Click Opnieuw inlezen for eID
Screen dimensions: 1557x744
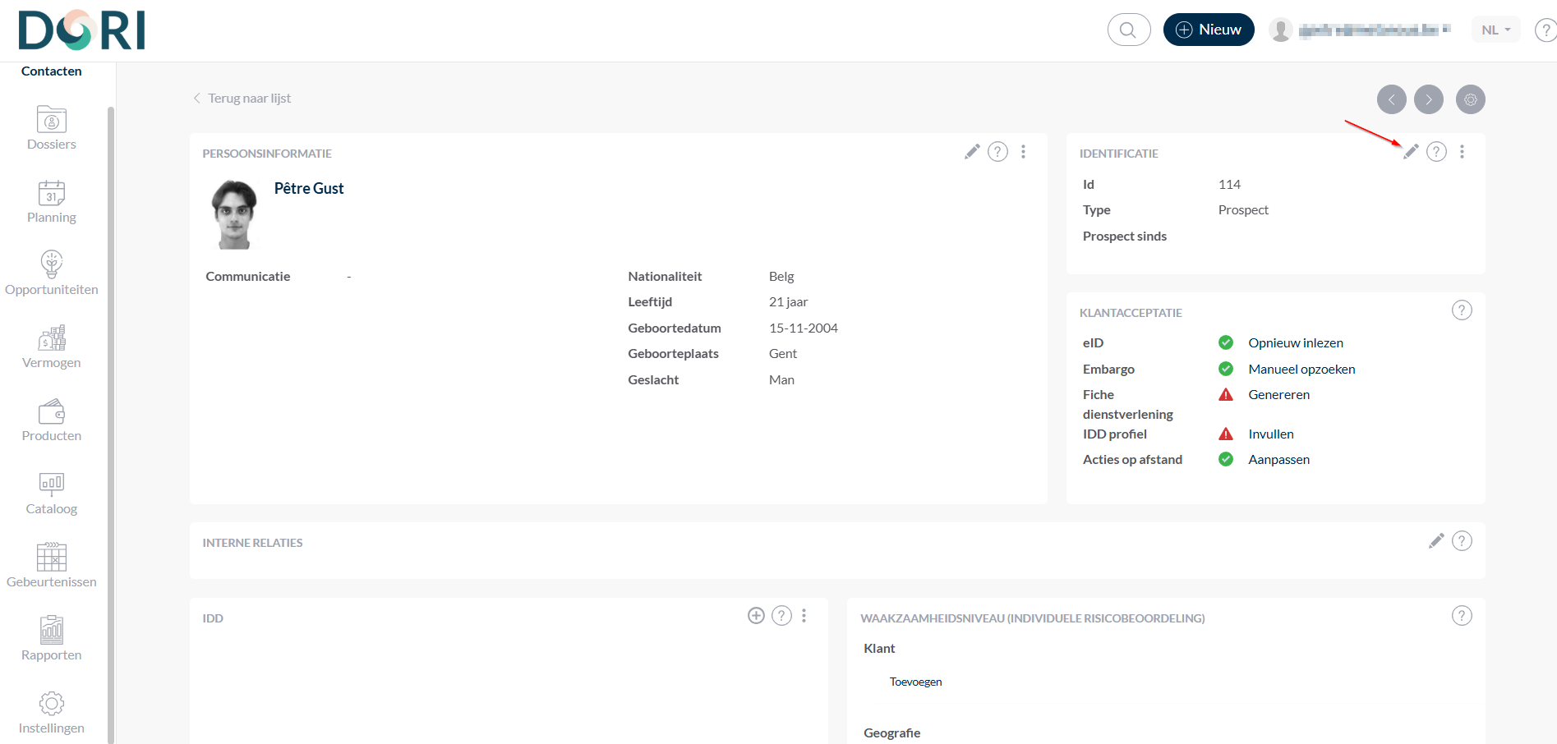[x=1296, y=343]
